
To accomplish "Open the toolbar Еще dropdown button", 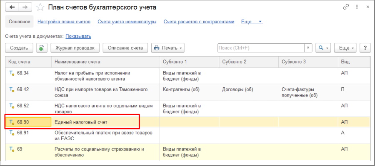I will pos(345,48).
